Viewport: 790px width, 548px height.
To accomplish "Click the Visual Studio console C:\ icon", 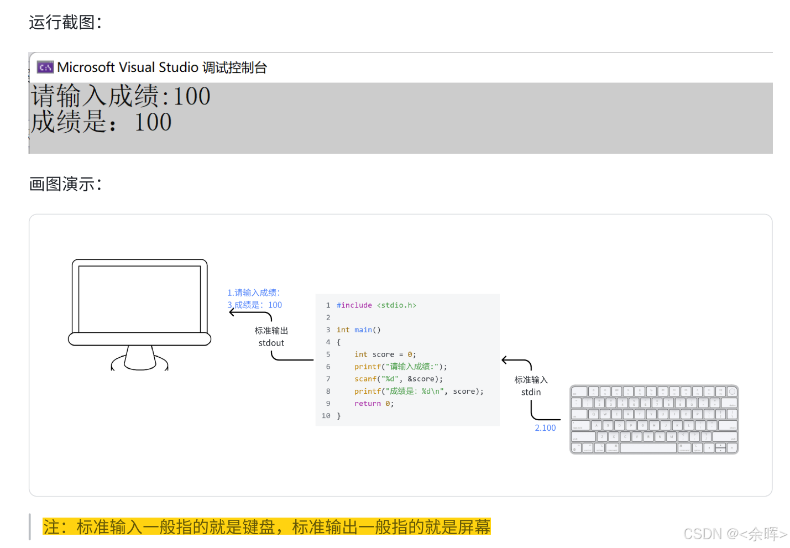I will 44,67.
